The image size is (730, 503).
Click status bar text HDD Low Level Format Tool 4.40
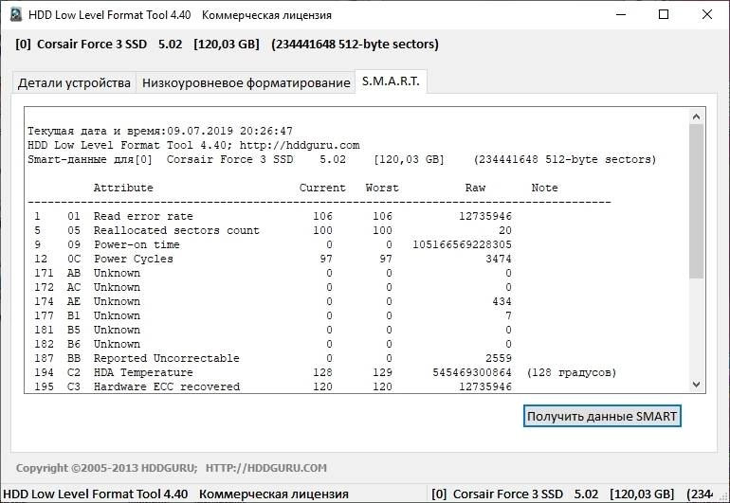point(96,494)
